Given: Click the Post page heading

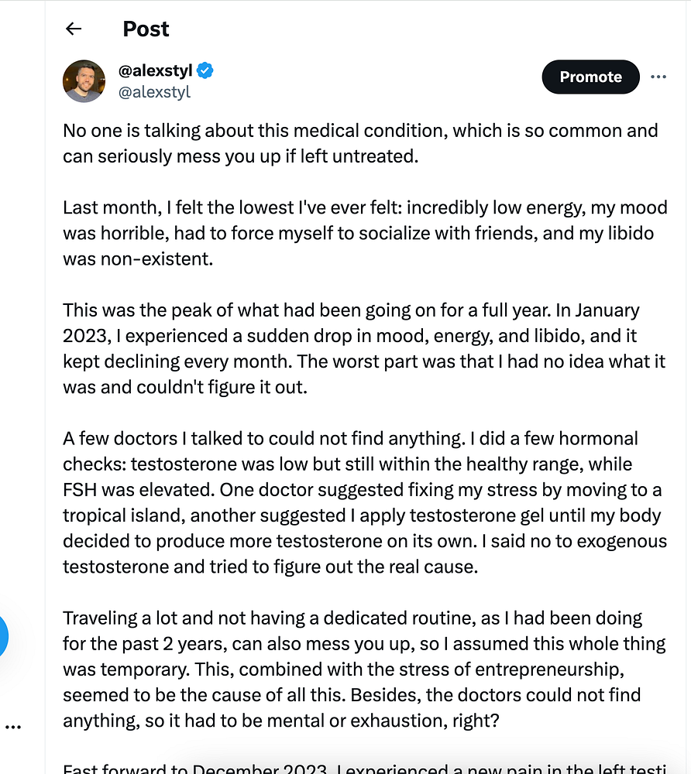Looking at the screenshot, I should [146, 29].
